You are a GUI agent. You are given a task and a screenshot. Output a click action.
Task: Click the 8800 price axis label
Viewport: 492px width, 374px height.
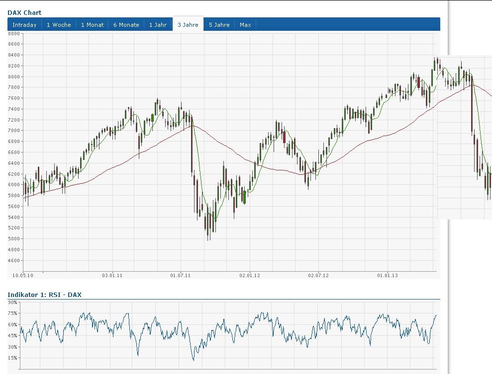[14, 33]
